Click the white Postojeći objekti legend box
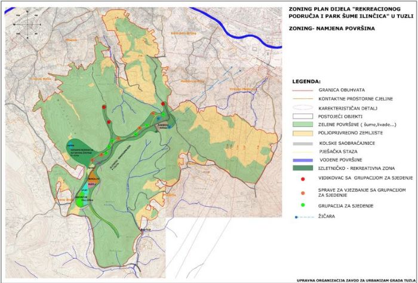 tap(302, 116)
